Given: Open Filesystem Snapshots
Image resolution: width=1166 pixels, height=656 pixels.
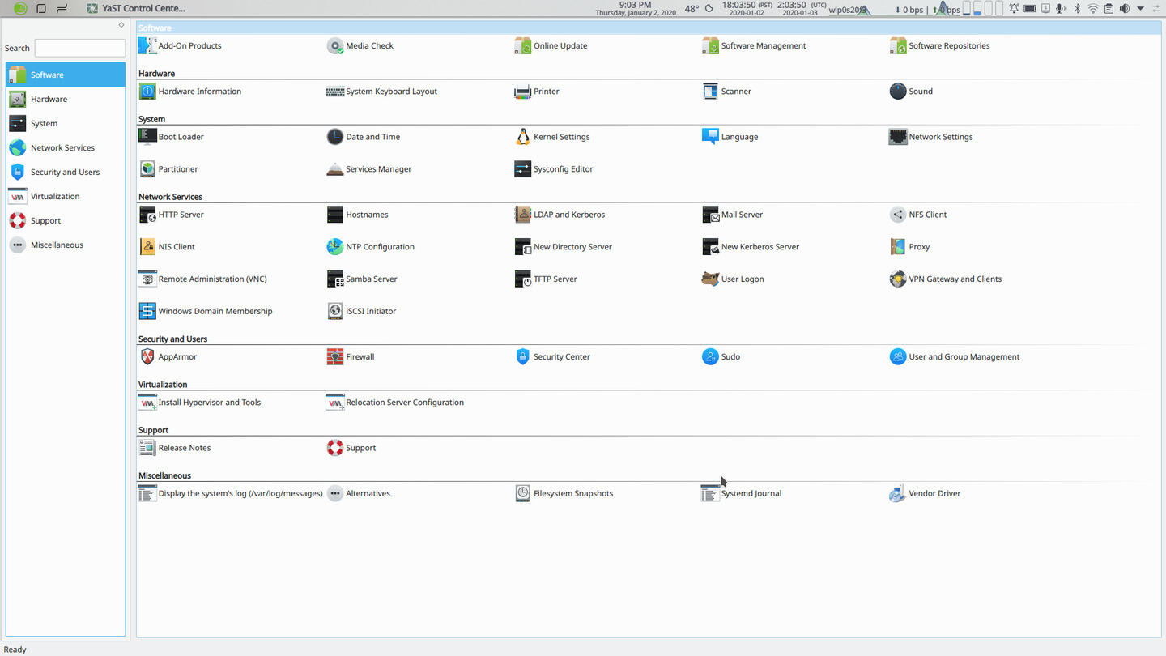Looking at the screenshot, I should (x=564, y=493).
